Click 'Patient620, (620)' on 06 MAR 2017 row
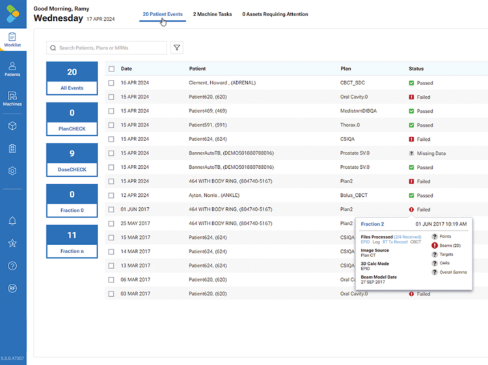 pyautogui.click(x=208, y=279)
